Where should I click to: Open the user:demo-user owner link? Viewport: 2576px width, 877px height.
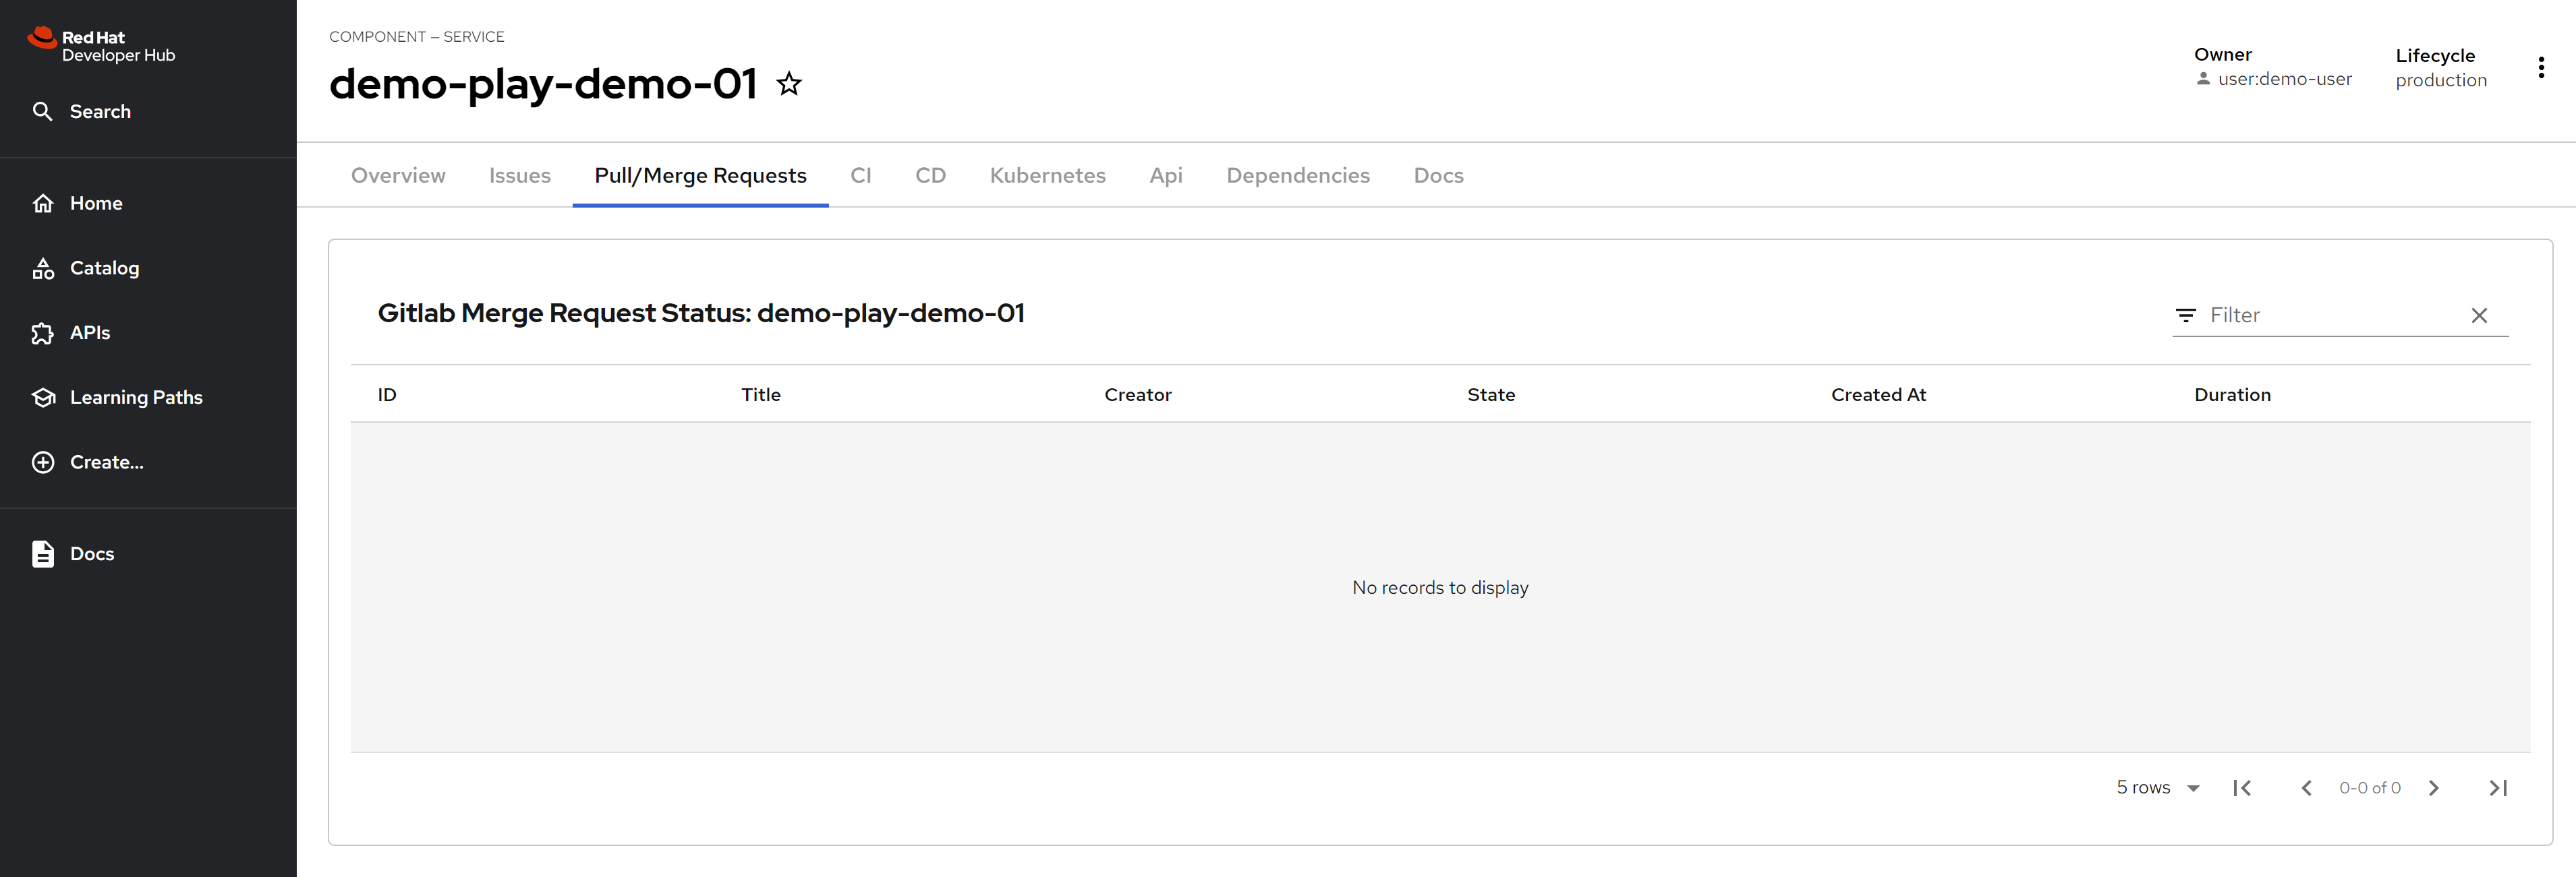[2284, 79]
